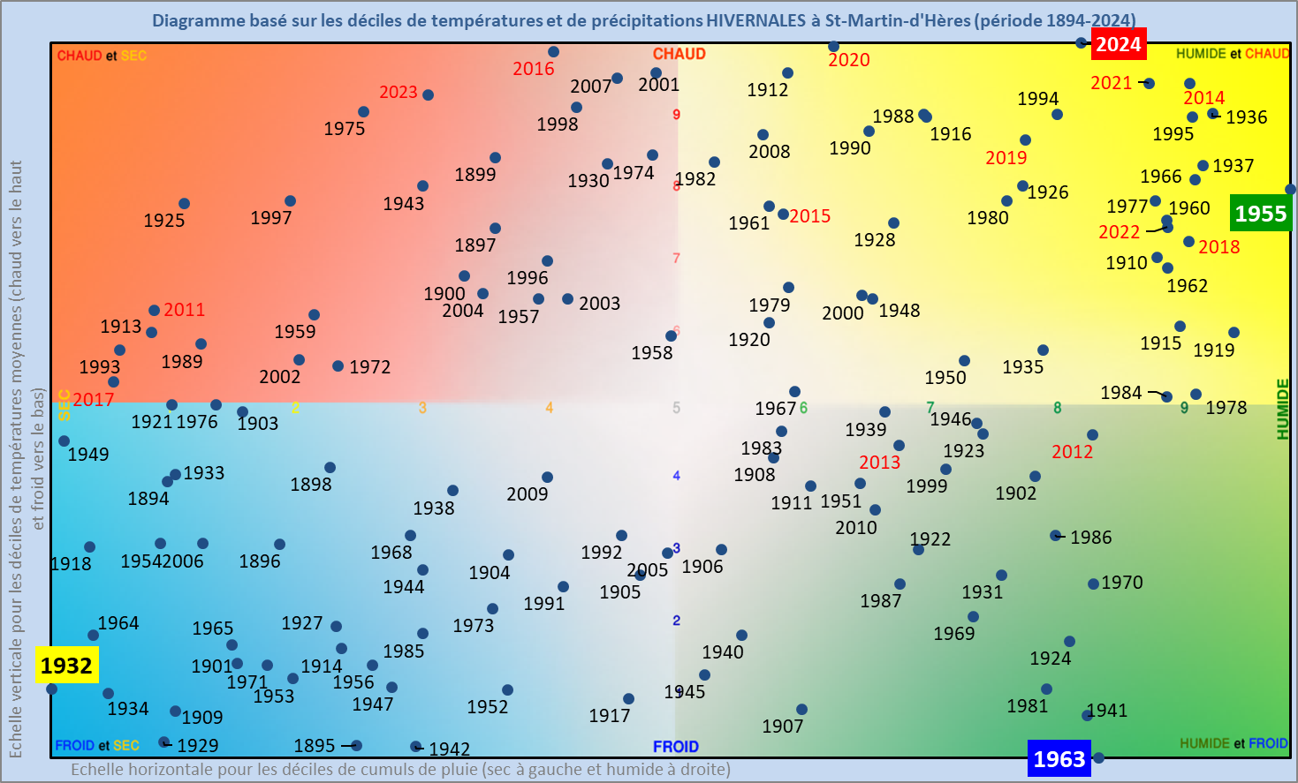The height and width of the screenshot is (783, 1298).
Task: Click the year label 1958
Action: click(652, 353)
